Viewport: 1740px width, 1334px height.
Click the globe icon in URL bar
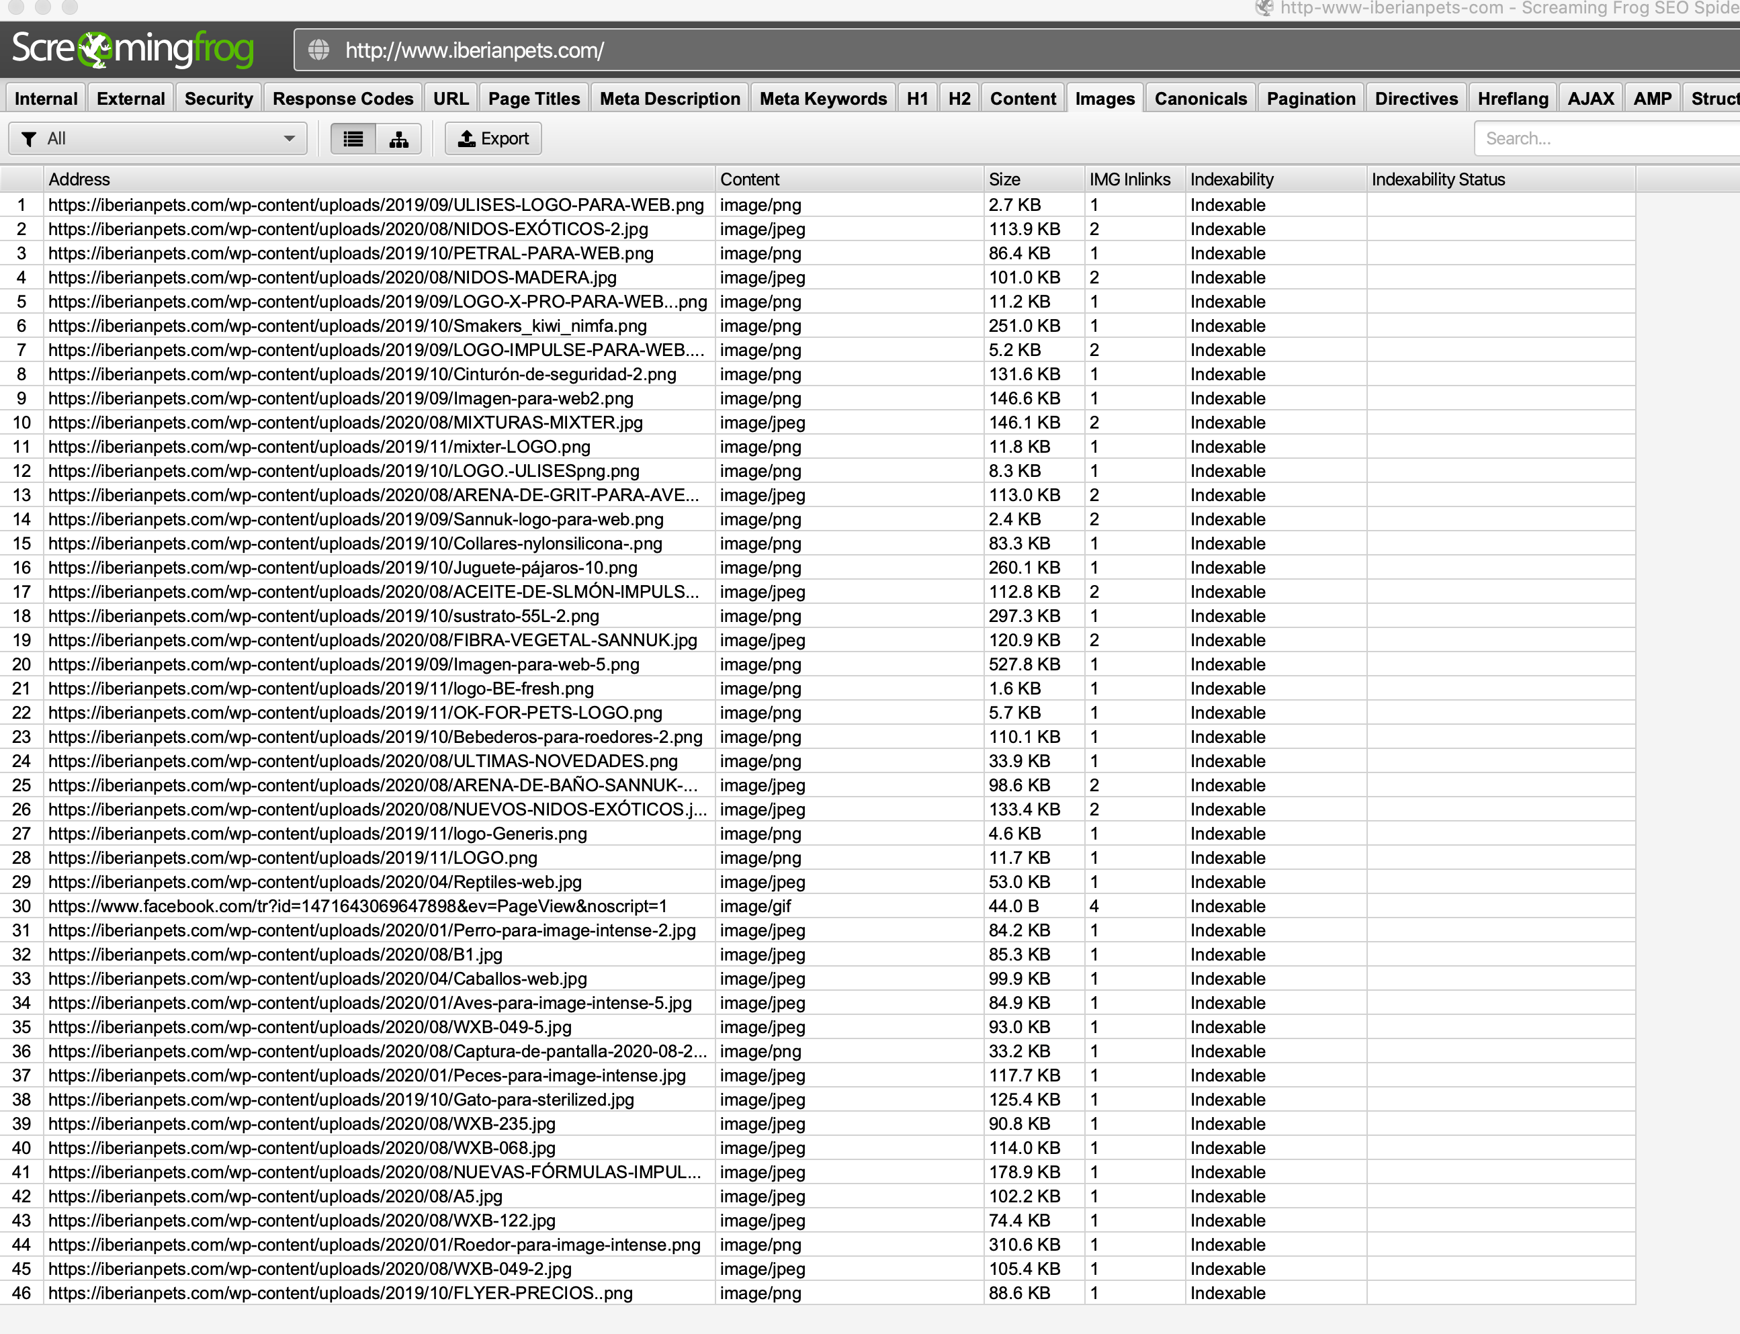point(318,50)
